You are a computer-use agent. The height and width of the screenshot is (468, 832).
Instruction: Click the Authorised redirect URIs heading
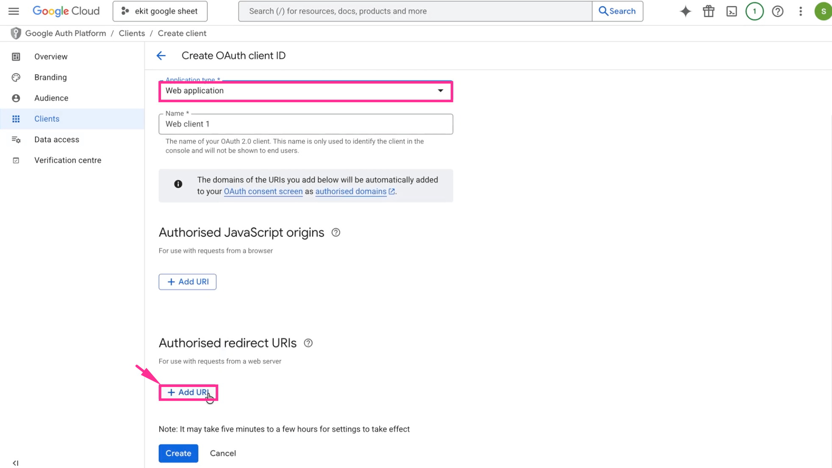pyautogui.click(x=227, y=343)
